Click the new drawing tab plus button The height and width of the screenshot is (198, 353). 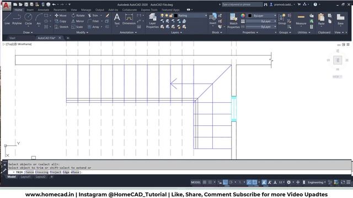(x=68, y=38)
